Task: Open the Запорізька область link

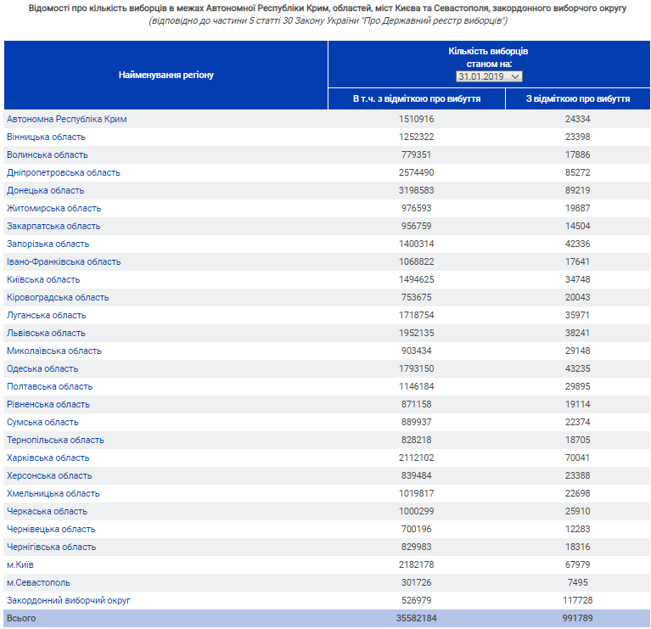Action: click(x=48, y=244)
